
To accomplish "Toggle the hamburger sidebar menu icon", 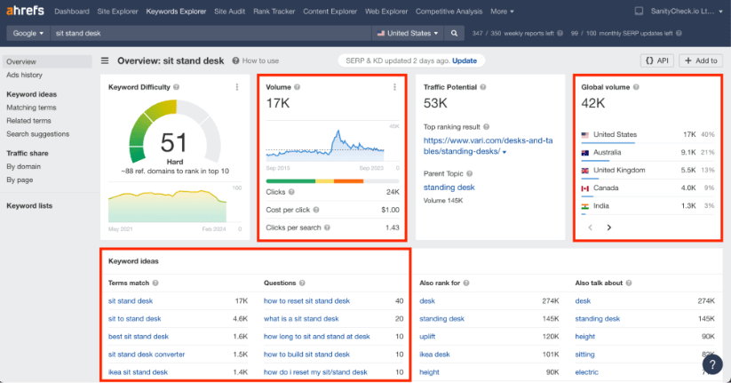I will (x=105, y=61).
